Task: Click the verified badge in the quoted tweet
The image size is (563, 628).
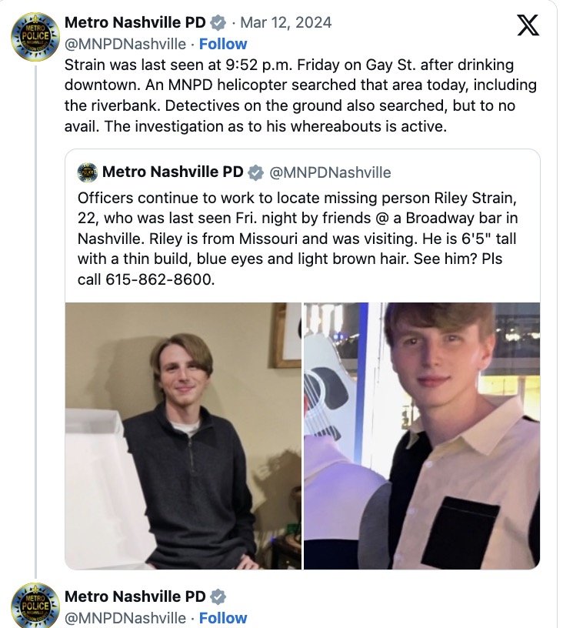Action: (x=255, y=172)
